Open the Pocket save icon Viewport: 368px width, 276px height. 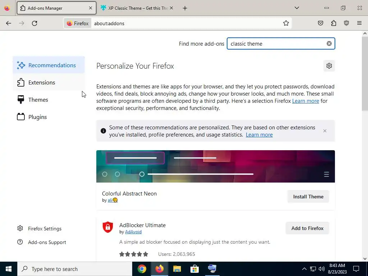320,23
